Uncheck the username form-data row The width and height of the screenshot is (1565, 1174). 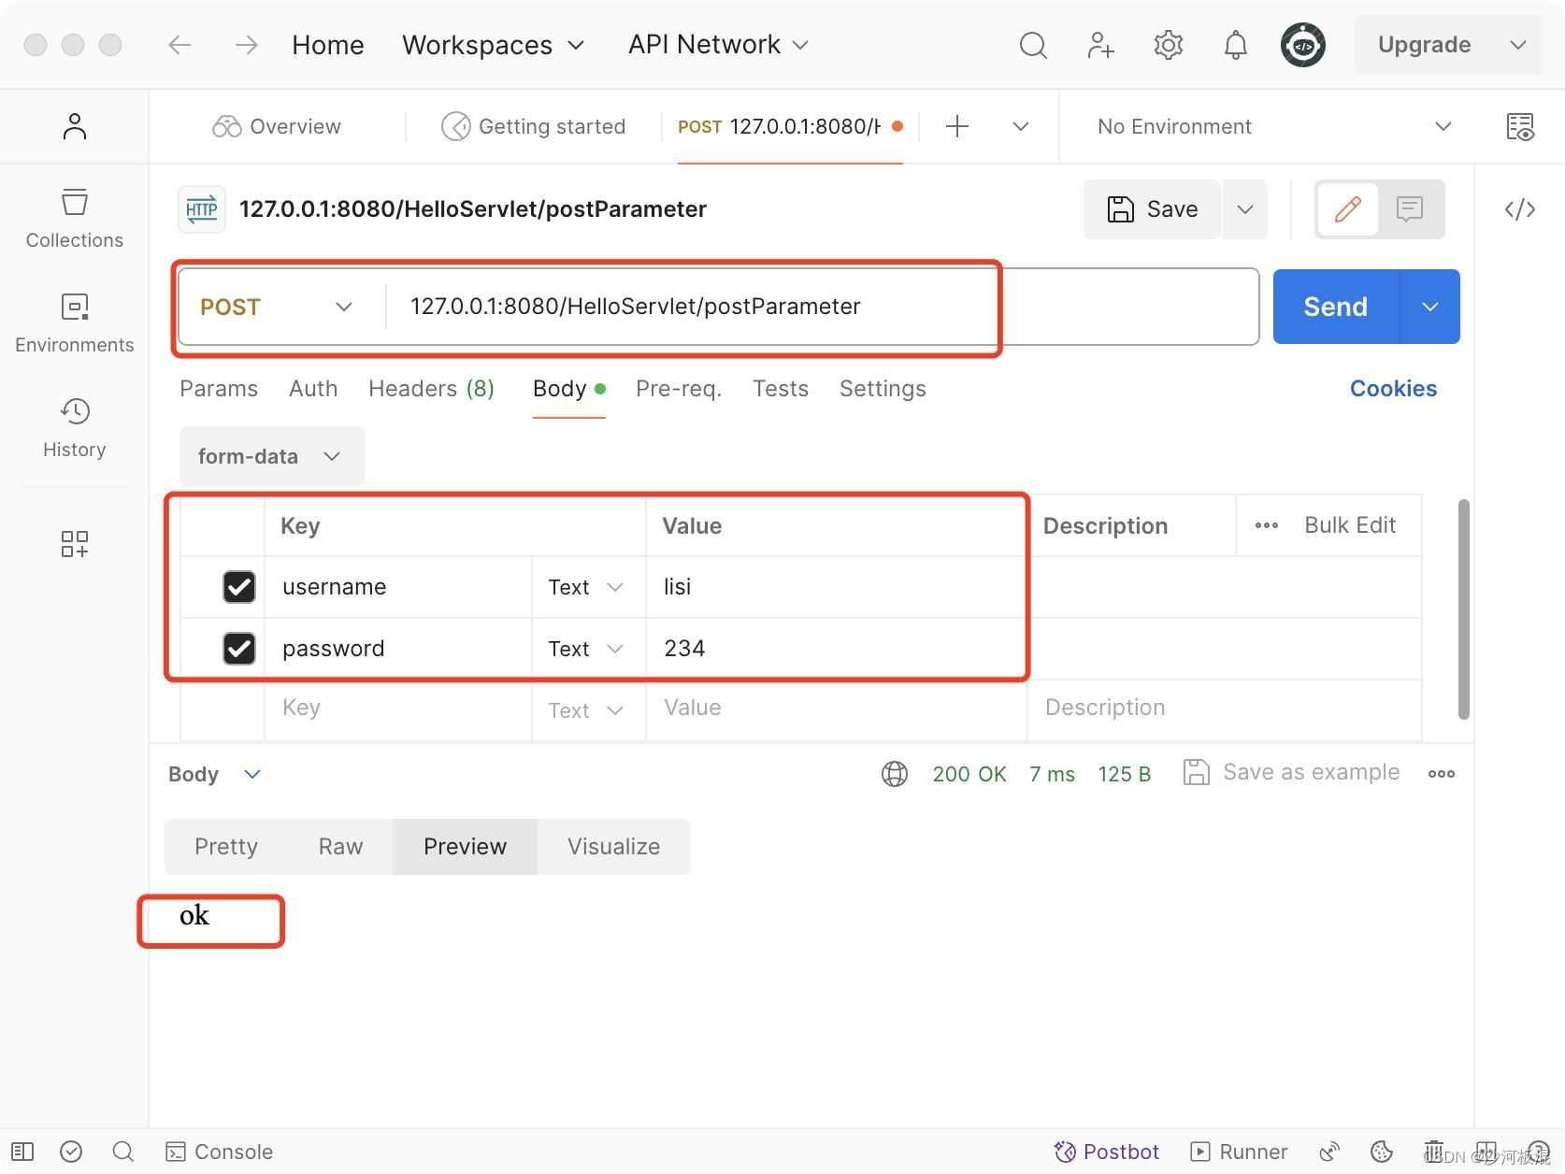pos(239,587)
